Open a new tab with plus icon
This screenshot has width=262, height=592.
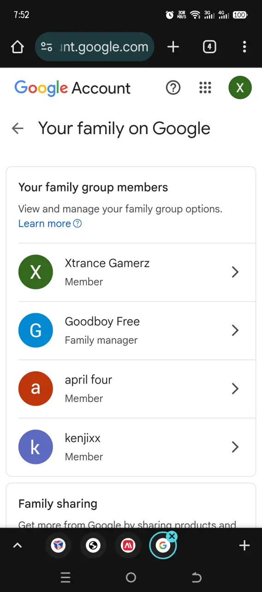pyautogui.click(x=173, y=47)
